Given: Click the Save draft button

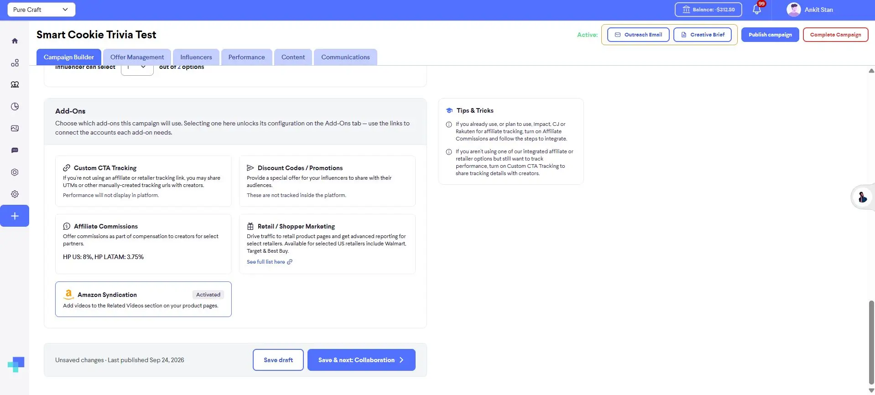Looking at the screenshot, I should (278, 360).
